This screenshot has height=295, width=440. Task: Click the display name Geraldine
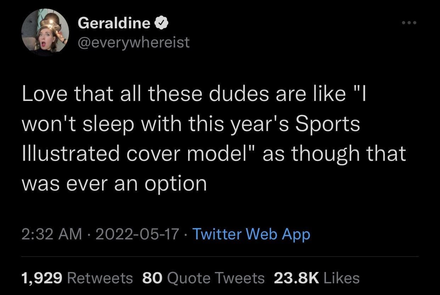coord(114,23)
